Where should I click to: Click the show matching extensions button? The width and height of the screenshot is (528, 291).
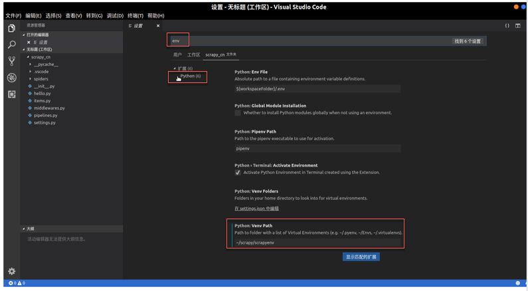click(x=361, y=257)
